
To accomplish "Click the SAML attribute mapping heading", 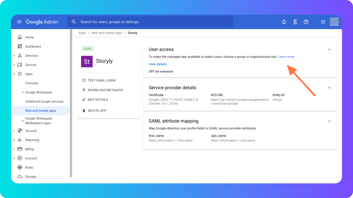I will point(173,121).
